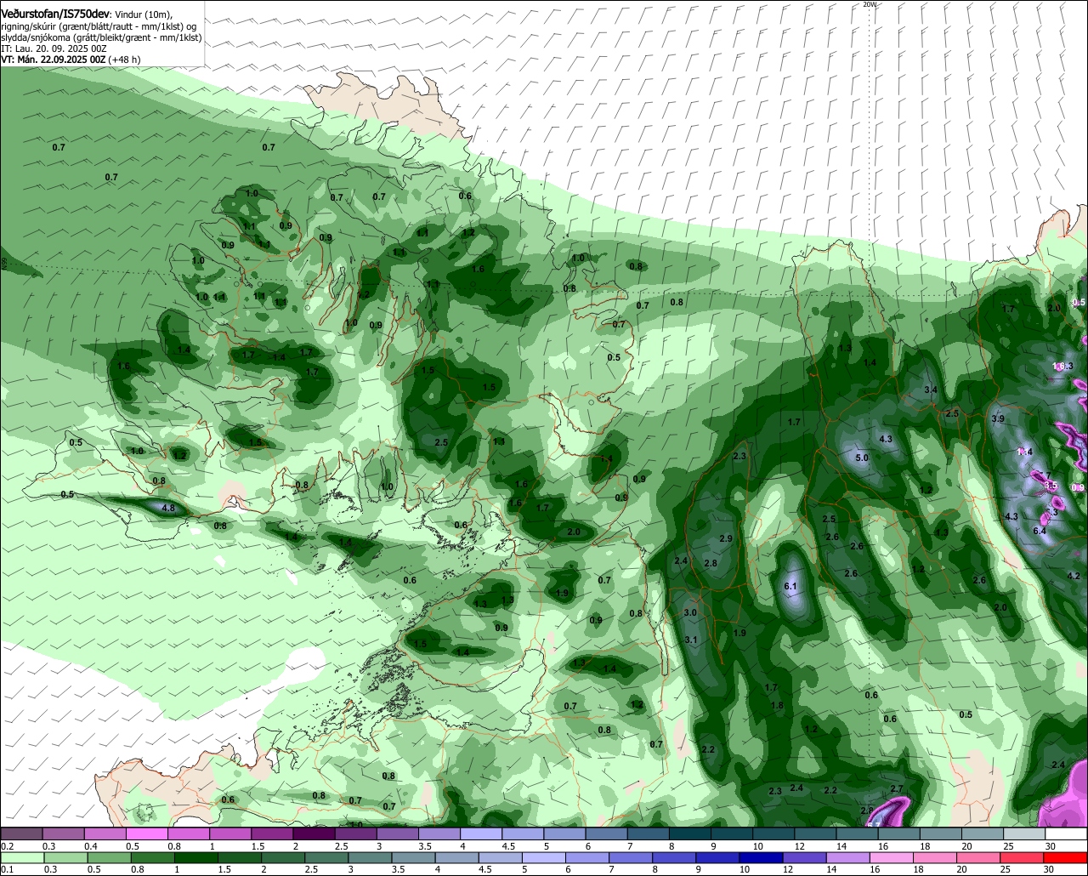Click the 2.9 precipitation value on map
This screenshot has height=876, width=1088.
click(726, 538)
